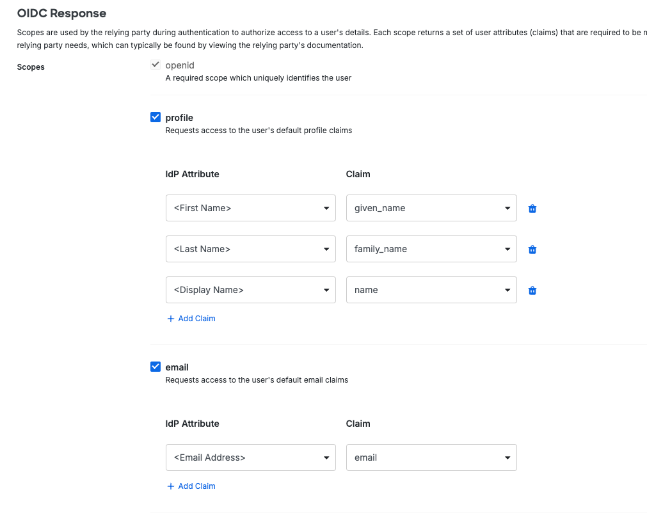Uncheck the profile scope checkbox
The image size is (647, 517).
[x=155, y=117]
